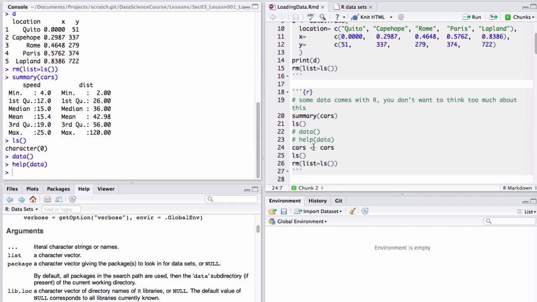Image resolution: width=537 pixels, height=302 pixels.
Task: Open Files tab
Action: [12, 189]
